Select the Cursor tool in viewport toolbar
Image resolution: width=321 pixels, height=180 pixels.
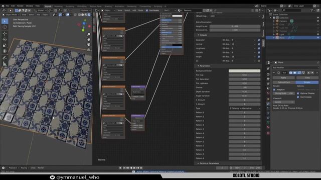(x=5, y=27)
